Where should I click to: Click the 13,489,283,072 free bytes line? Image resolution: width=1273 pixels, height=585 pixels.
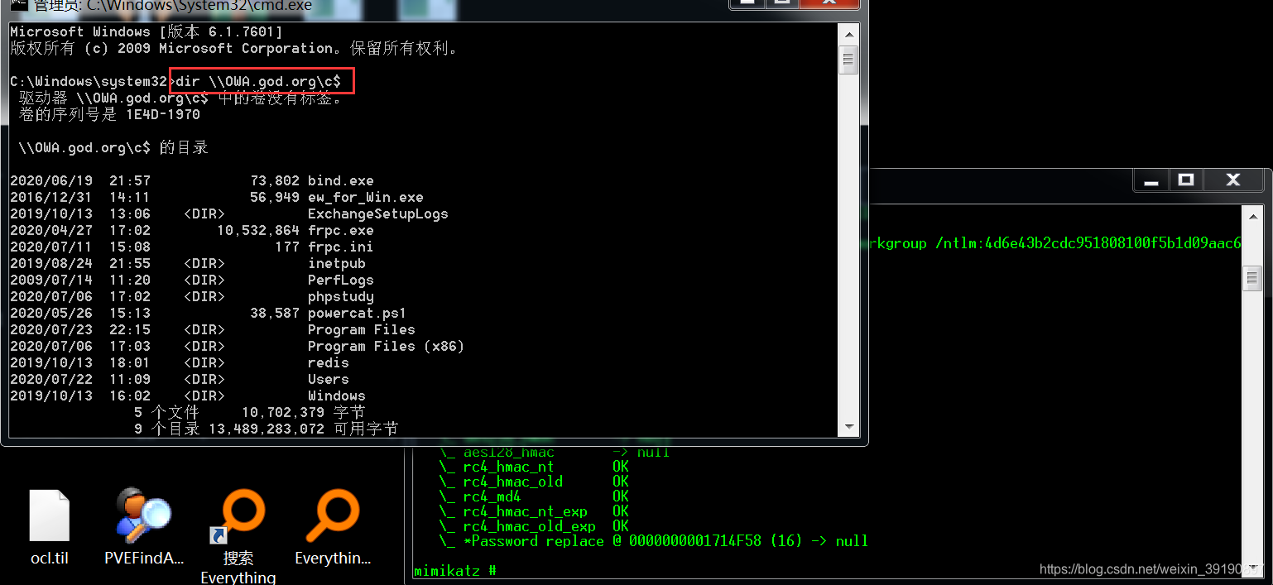click(x=266, y=429)
